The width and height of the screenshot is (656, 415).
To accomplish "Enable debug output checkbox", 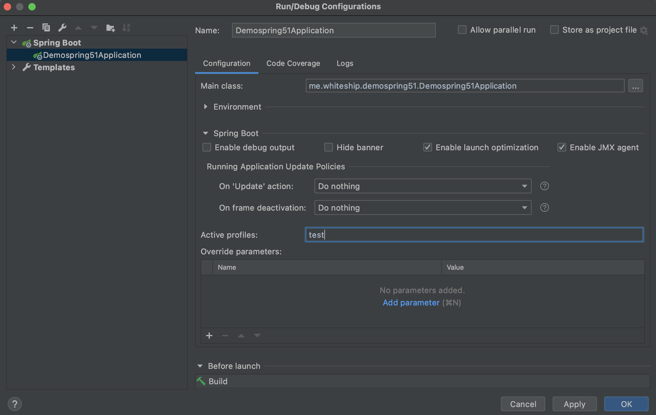I will pos(207,147).
